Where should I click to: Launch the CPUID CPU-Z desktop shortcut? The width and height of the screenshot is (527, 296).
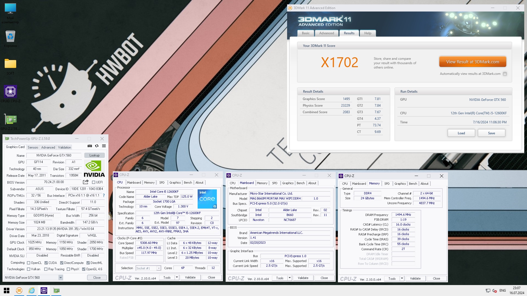click(x=10, y=94)
